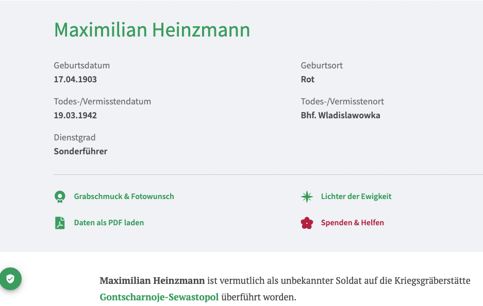The image size is (483, 306).
Task: Click the birth date 17.04.1903
Action: pos(75,79)
